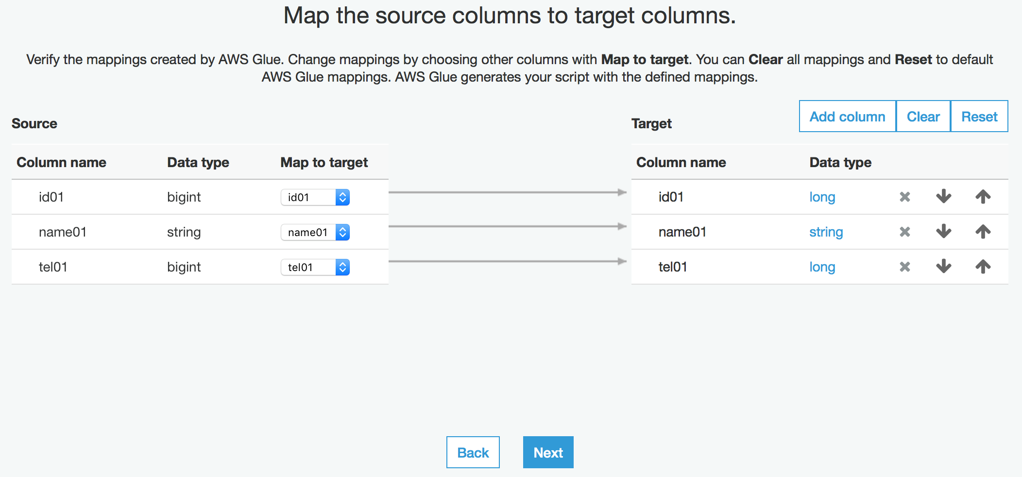Move tel01 target column up
This screenshot has width=1022, height=477.
pyautogui.click(x=983, y=267)
